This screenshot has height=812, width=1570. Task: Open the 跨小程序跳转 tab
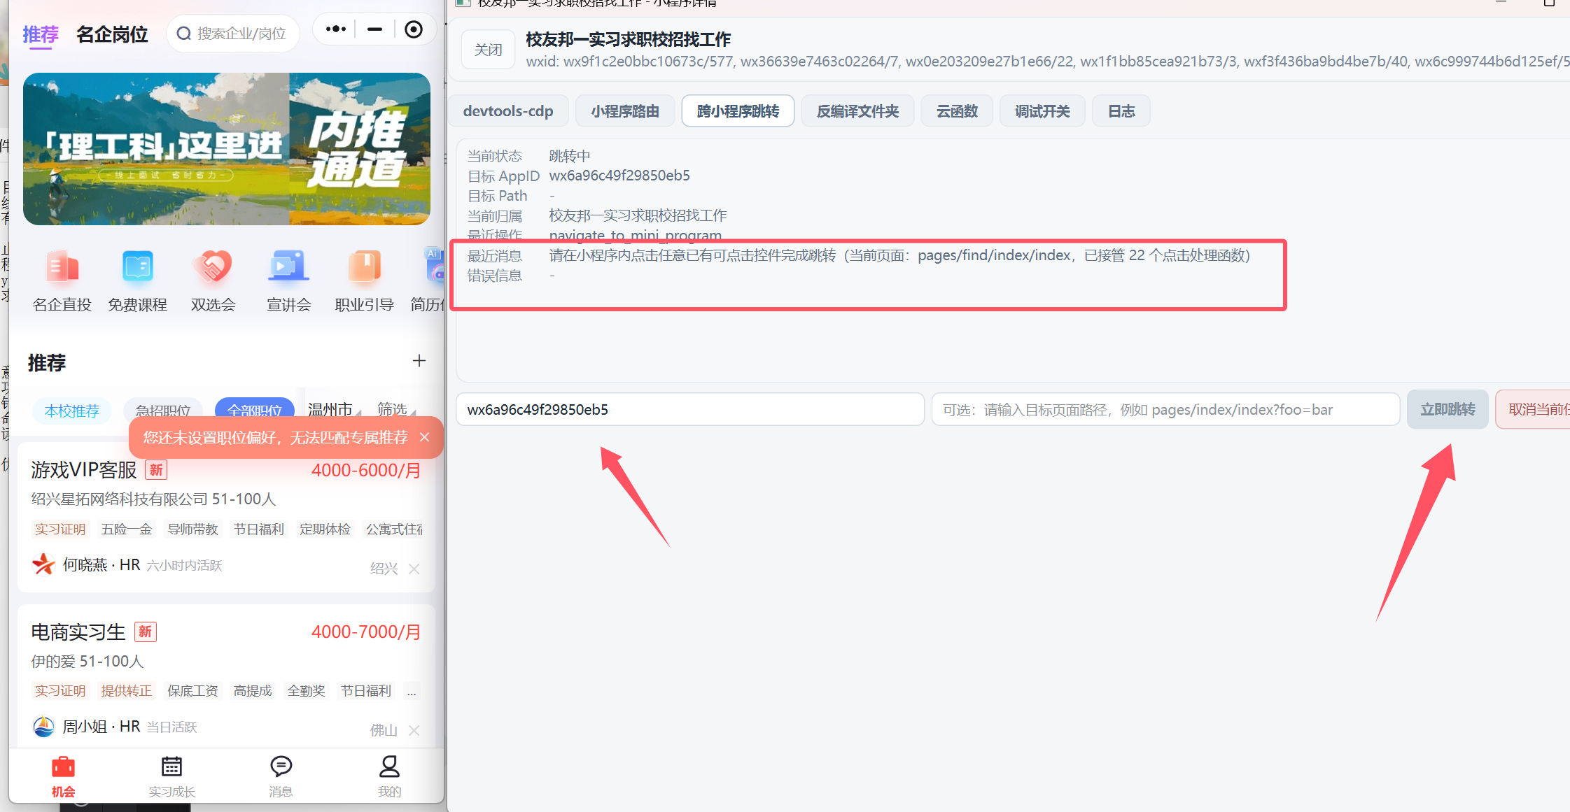tap(738, 111)
